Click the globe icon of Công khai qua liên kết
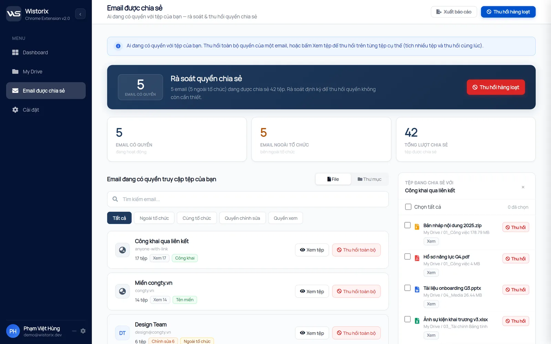 pyautogui.click(x=122, y=250)
